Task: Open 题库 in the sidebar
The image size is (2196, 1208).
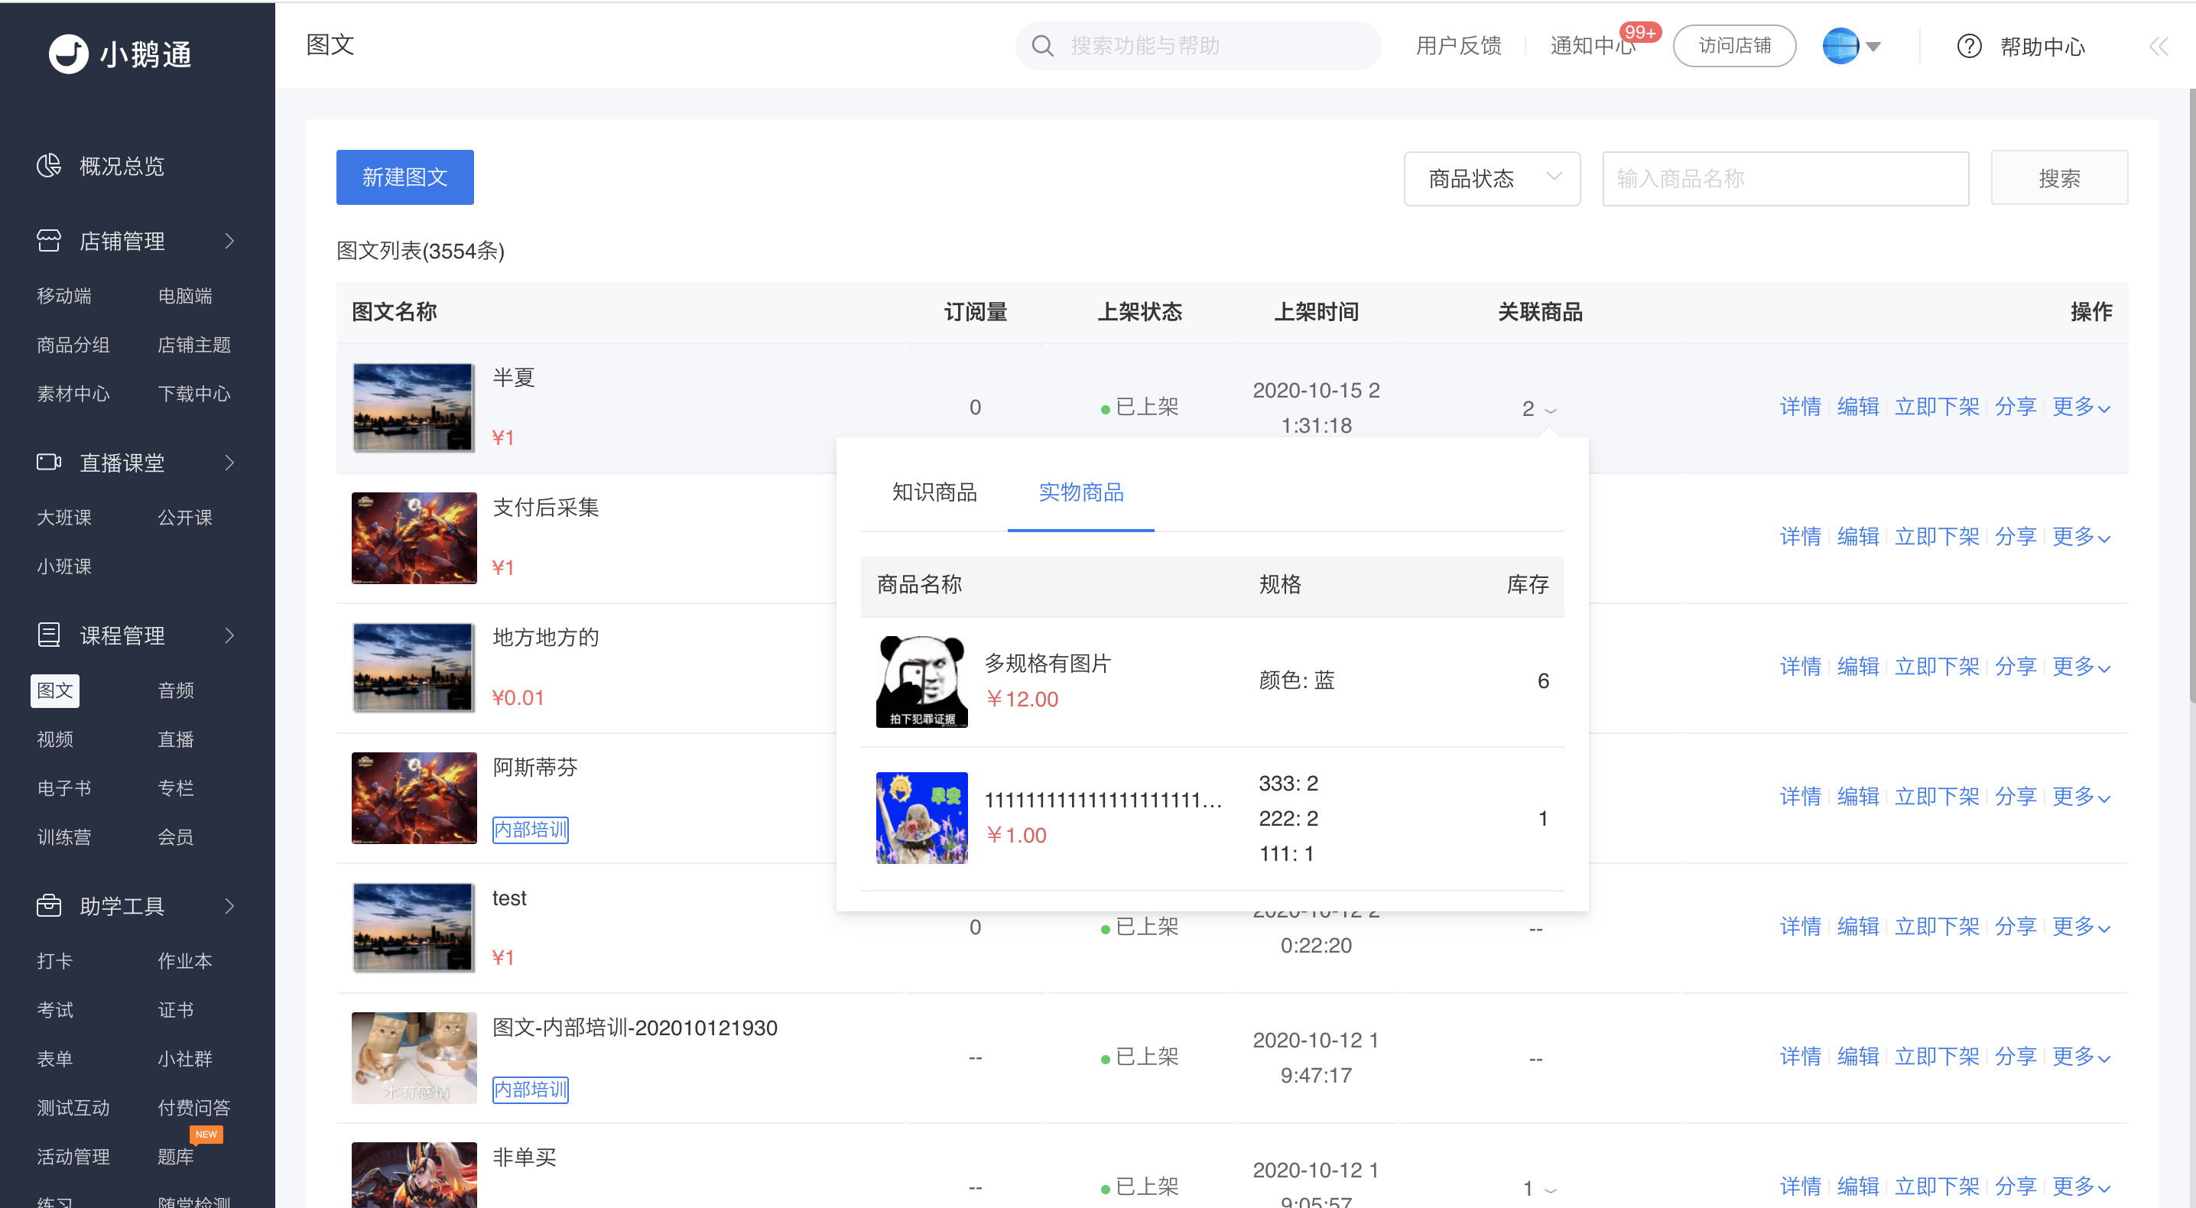Action: click(176, 1157)
